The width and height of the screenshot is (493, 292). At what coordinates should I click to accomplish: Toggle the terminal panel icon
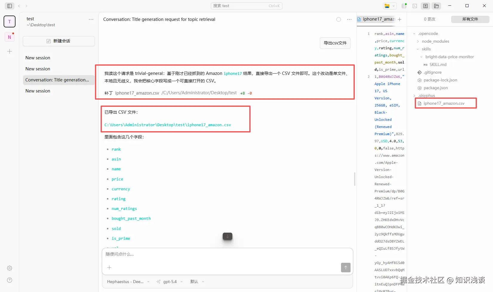pyautogui.click(x=415, y=6)
